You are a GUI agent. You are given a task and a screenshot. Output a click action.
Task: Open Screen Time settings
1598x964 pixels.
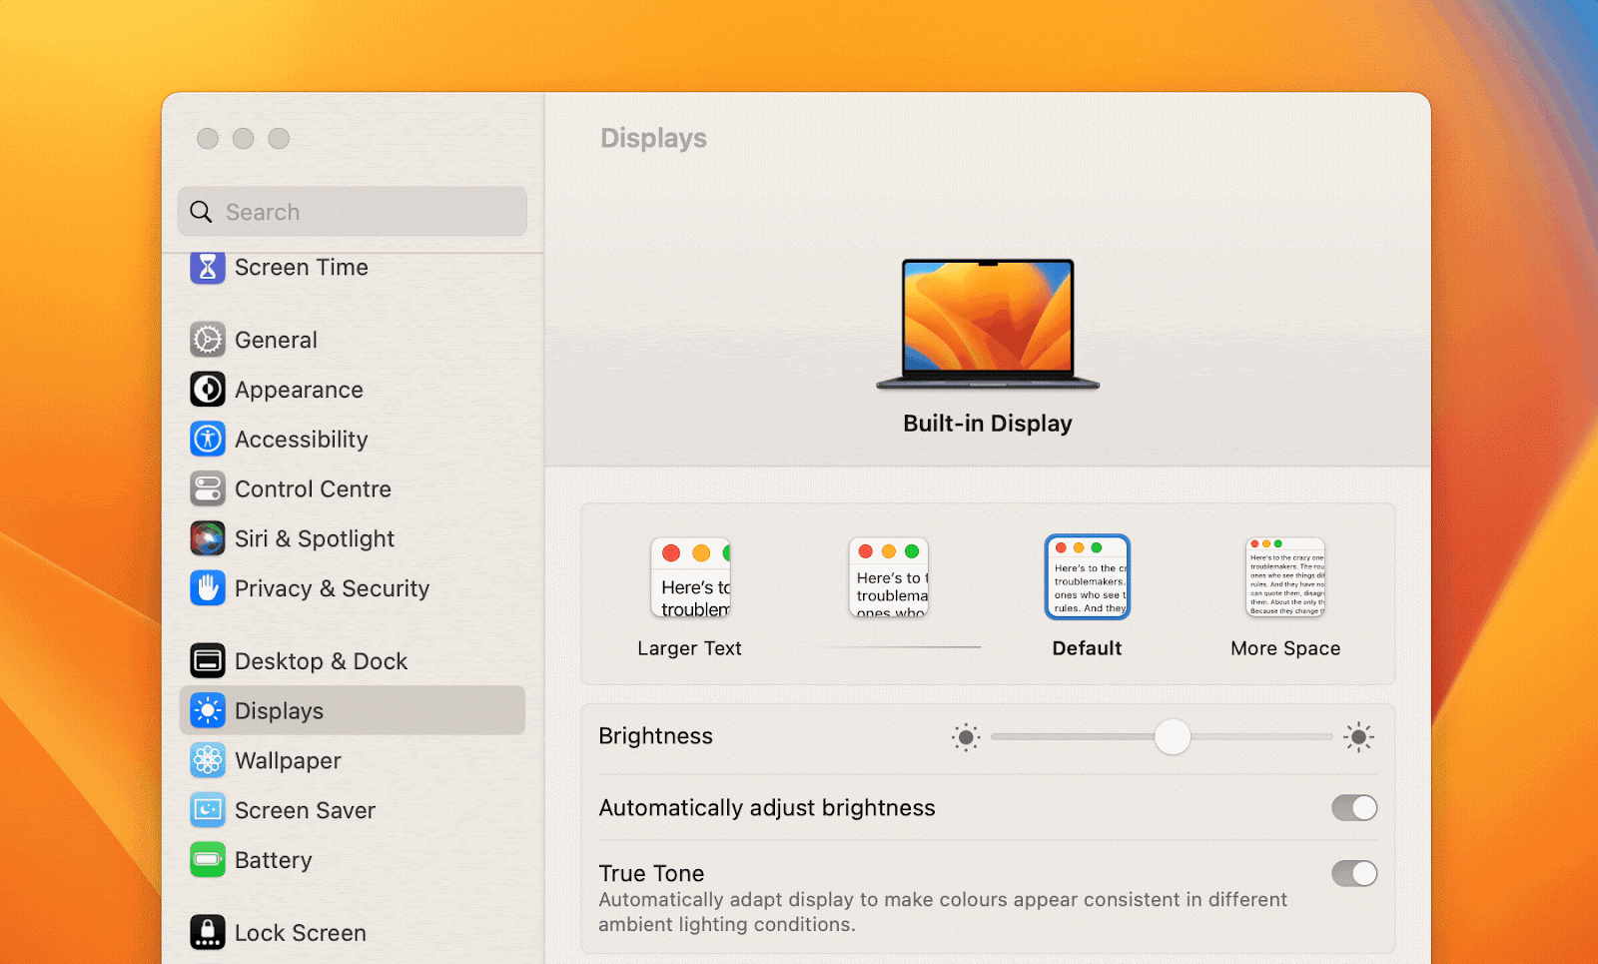353,267
